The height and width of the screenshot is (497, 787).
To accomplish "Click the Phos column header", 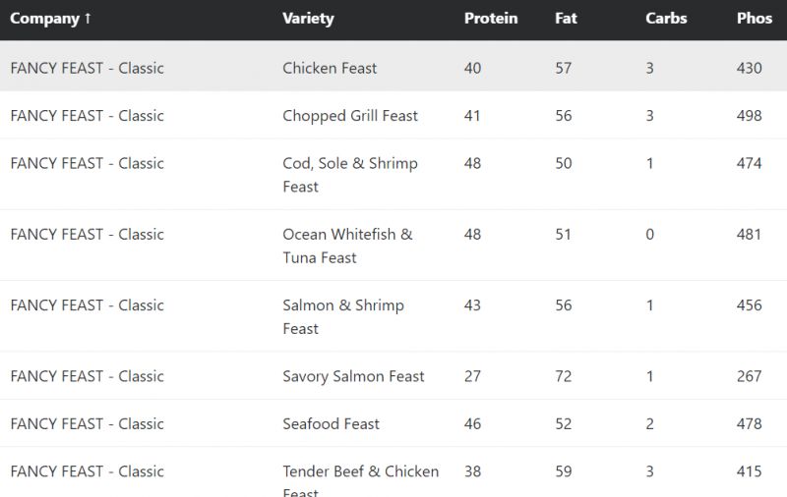I will coord(755,19).
